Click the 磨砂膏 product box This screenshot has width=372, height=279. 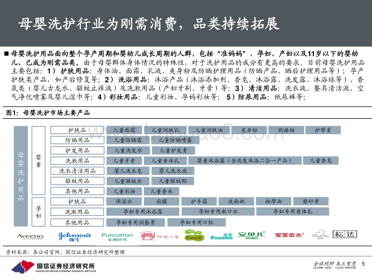point(311,201)
